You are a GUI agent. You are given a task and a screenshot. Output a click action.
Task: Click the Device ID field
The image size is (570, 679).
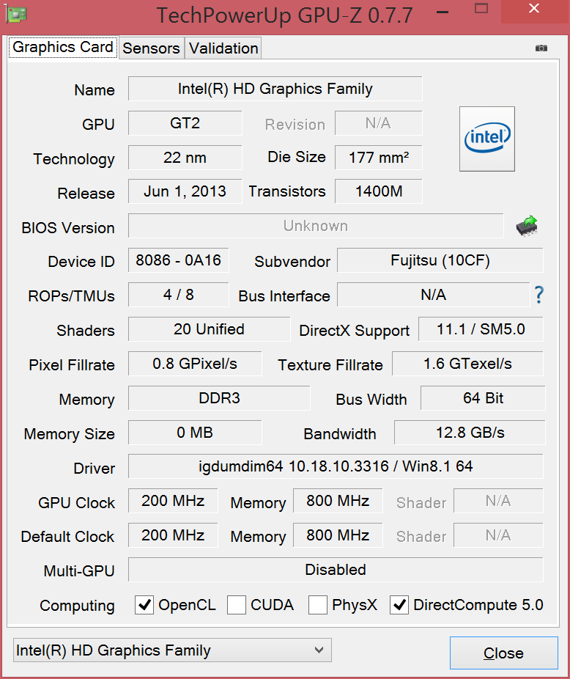click(x=178, y=260)
